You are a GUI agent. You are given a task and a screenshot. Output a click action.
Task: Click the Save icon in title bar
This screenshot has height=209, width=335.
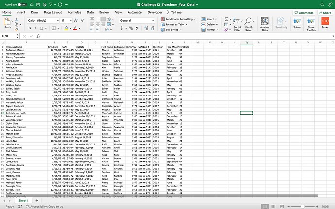click(x=38, y=4)
